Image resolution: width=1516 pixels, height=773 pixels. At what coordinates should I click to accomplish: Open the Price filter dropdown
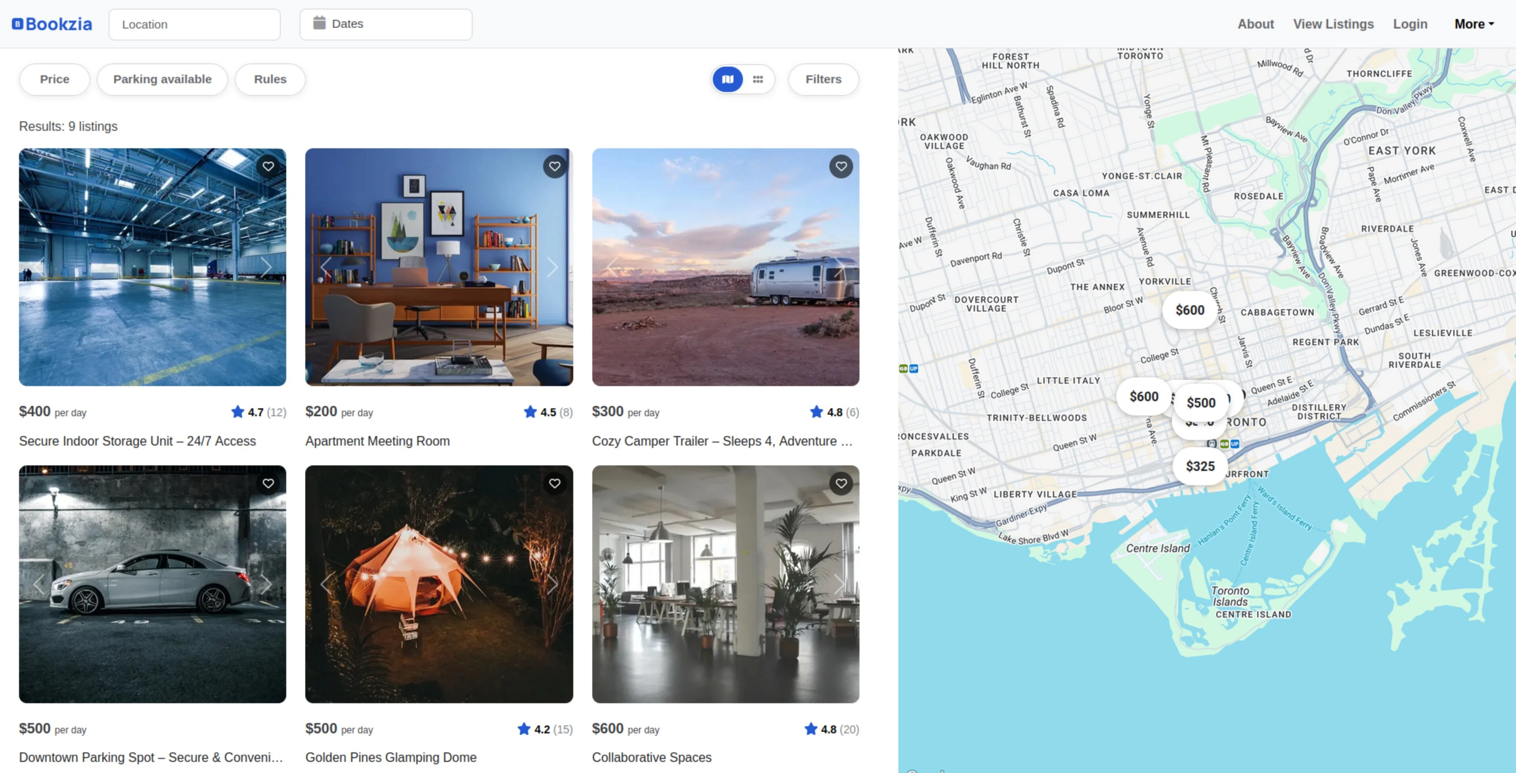[x=54, y=79]
